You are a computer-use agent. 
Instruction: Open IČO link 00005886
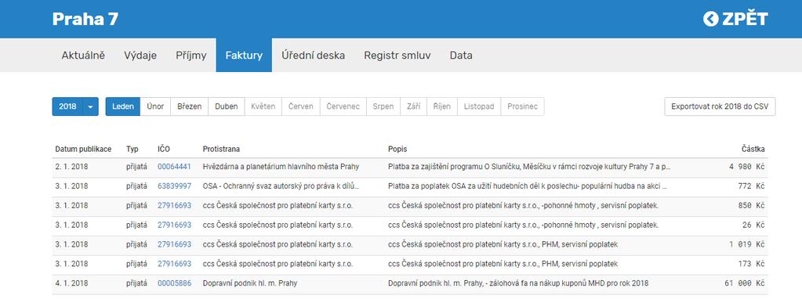[x=174, y=283]
